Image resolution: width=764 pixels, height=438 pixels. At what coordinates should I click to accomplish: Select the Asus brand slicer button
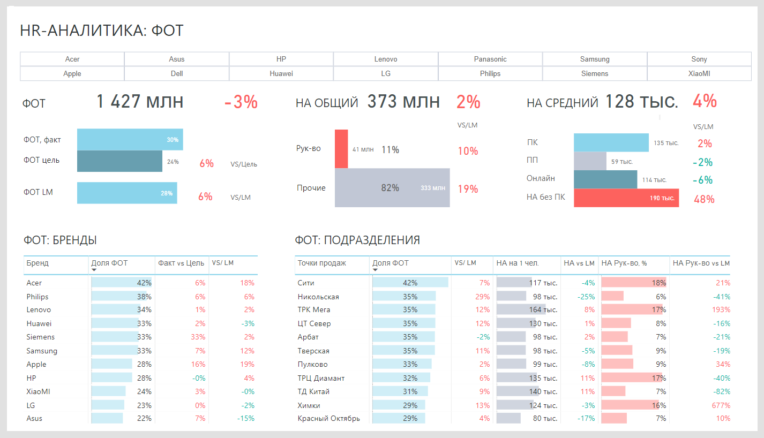(177, 59)
